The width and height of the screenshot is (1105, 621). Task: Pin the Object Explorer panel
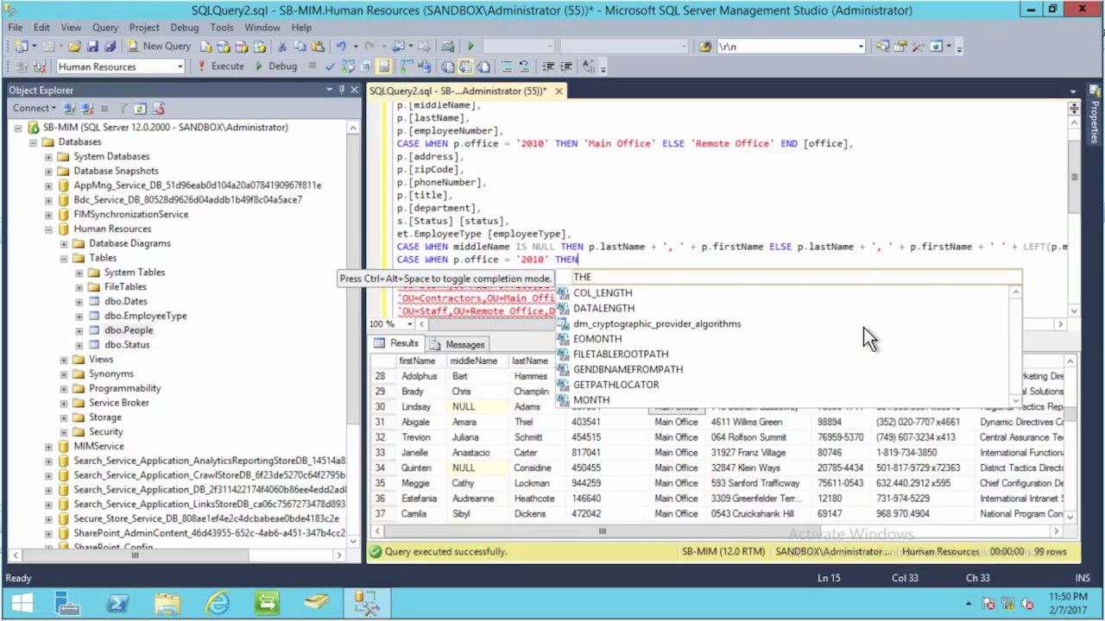click(342, 90)
